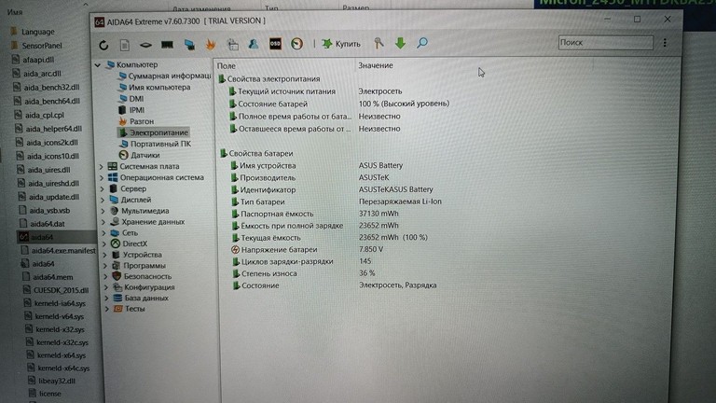Click the Имя column header in explorer
The image size is (716, 403).
click(x=16, y=12)
